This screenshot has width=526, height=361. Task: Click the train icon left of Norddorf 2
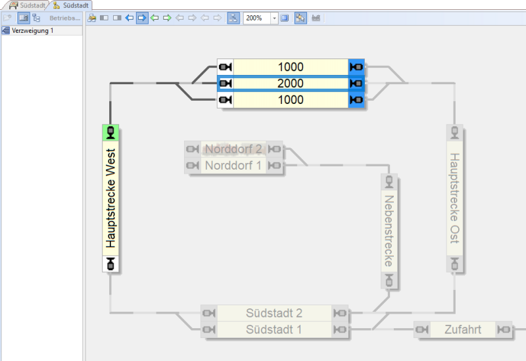[x=193, y=149]
